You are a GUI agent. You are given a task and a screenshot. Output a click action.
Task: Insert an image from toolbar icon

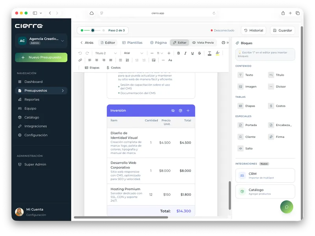click(154, 60)
